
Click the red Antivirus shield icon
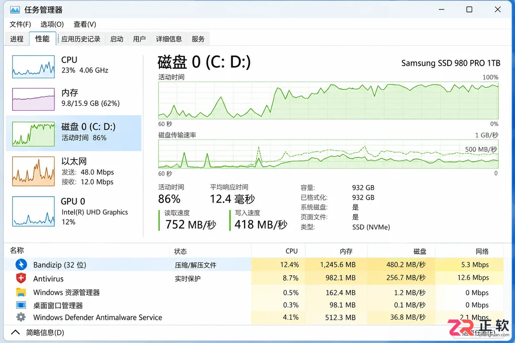(21, 278)
